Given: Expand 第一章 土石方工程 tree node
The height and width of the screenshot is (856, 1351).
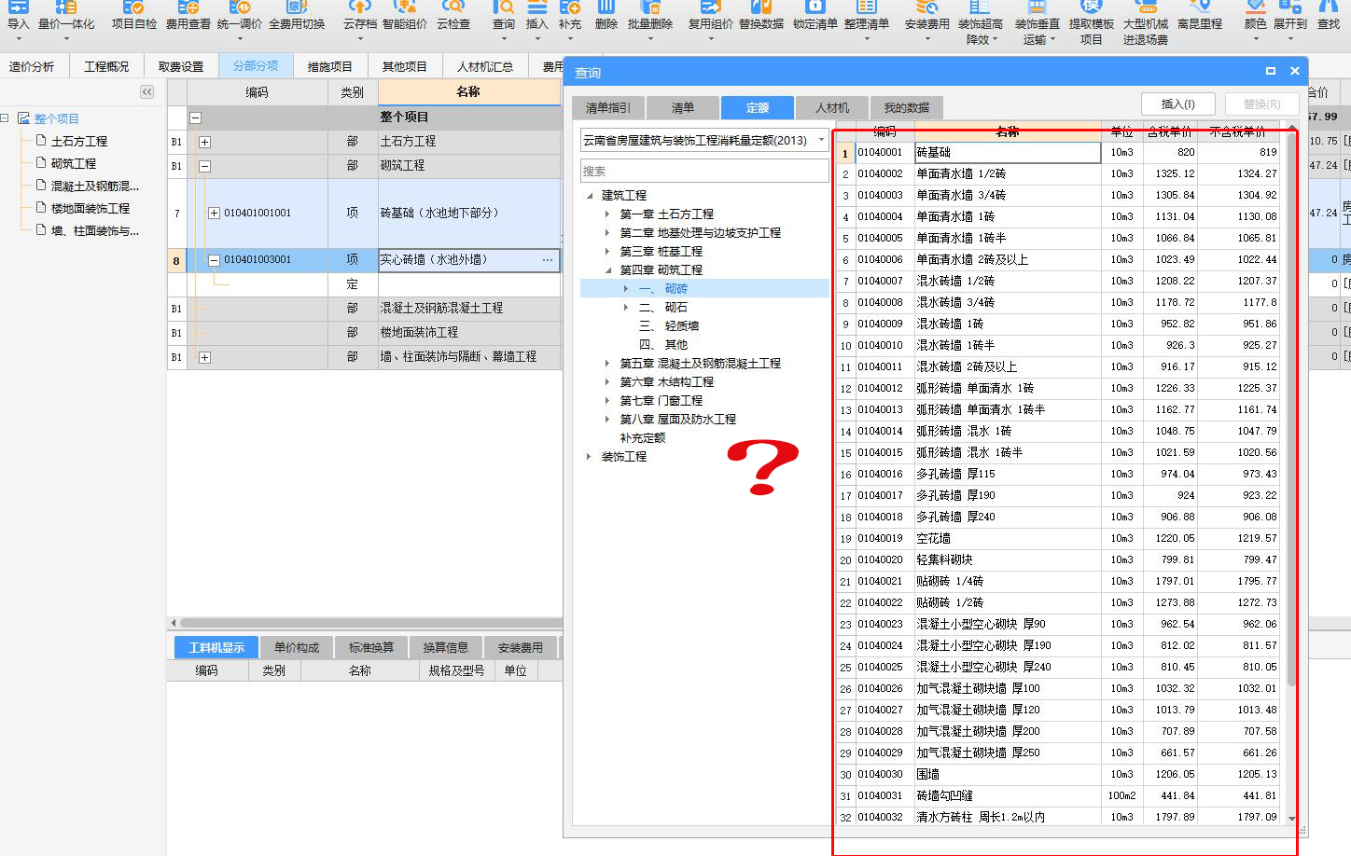Looking at the screenshot, I should tap(607, 214).
